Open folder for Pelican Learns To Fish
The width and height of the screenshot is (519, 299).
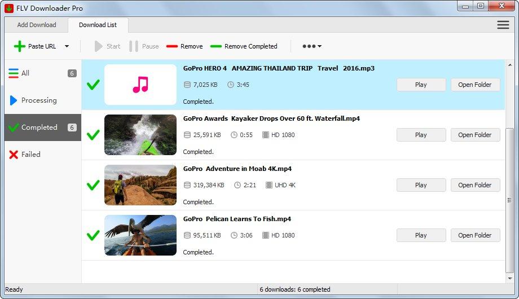(475, 235)
